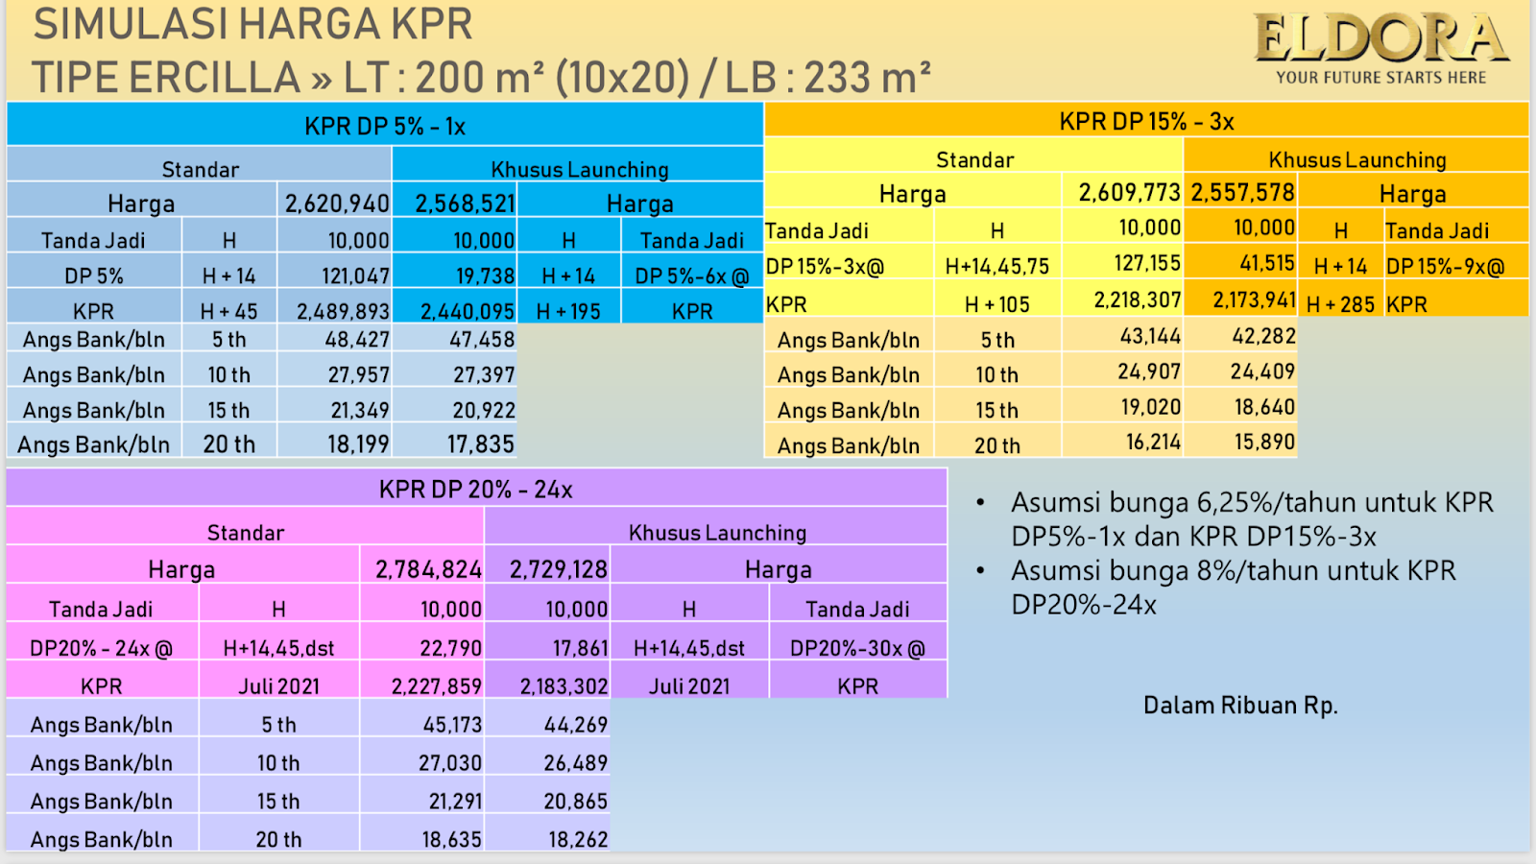Click the ELDORA logo

pos(1380,39)
